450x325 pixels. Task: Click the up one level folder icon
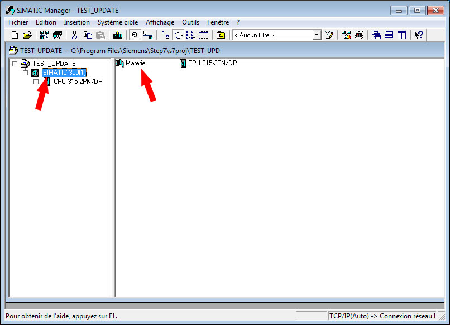click(221, 35)
